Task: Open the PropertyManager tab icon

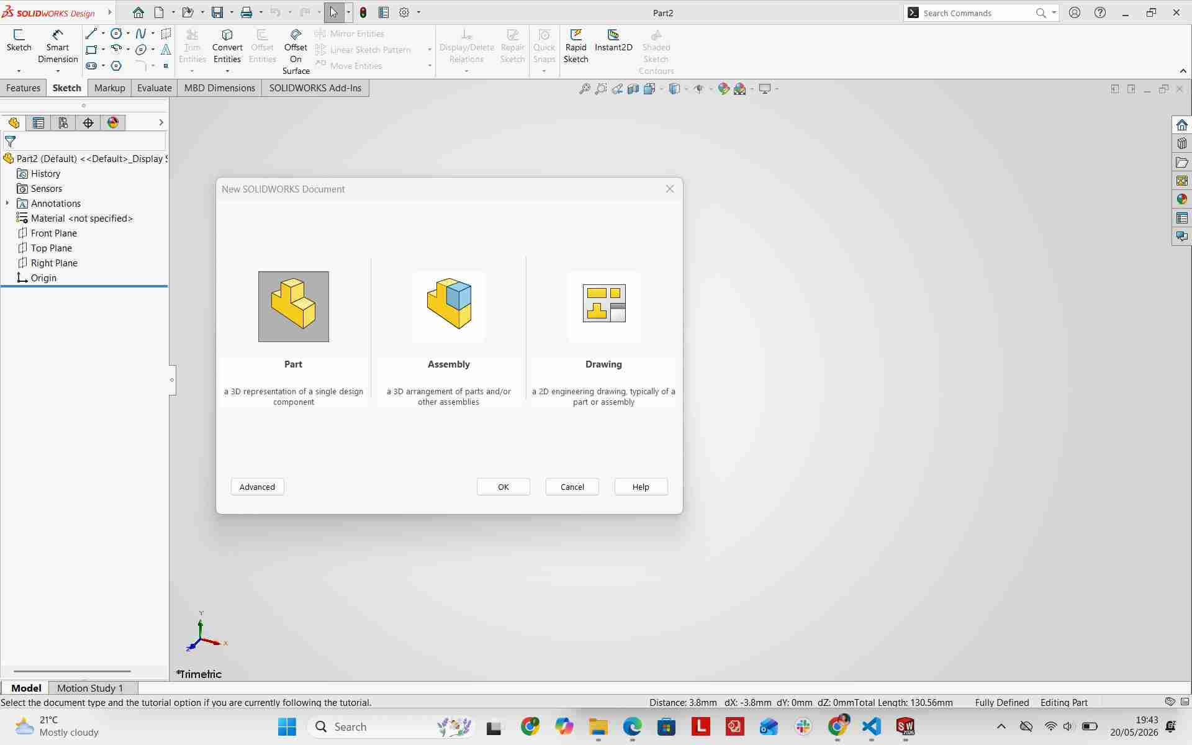Action: coord(38,123)
